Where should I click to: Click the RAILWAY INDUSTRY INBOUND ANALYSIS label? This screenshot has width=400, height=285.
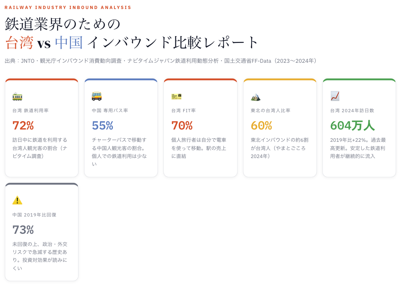point(68,8)
